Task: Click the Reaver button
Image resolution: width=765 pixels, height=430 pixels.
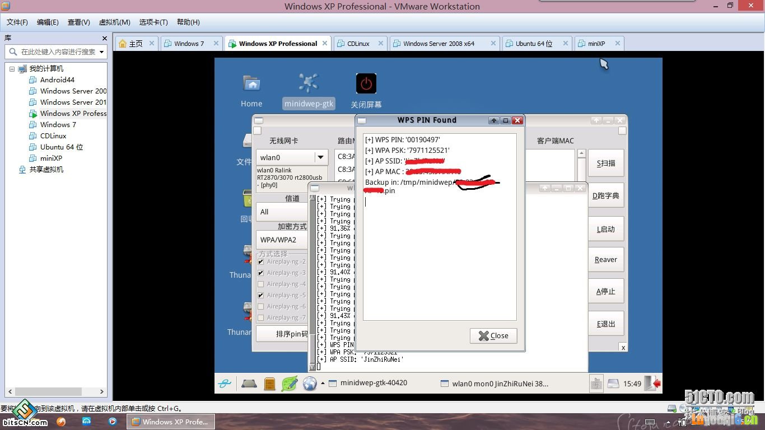Action: pyautogui.click(x=606, y=260)
